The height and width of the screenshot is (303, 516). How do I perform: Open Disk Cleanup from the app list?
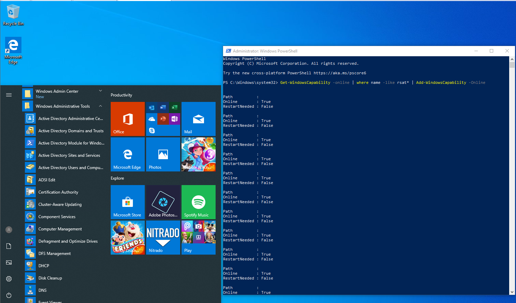(50, 278)
